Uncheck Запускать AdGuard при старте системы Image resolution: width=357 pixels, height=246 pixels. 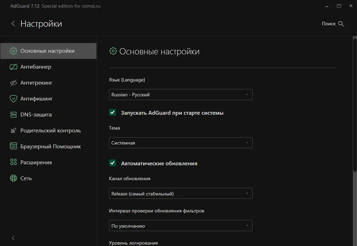[112, 113]
